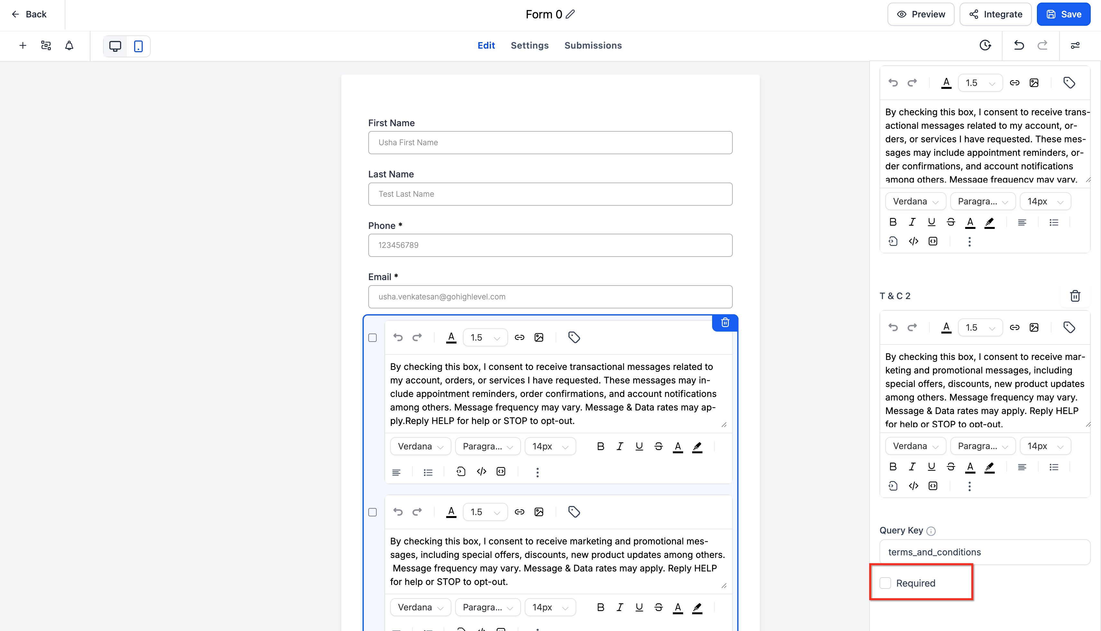Tick the transactional messages consent checkbox
Image resolution: width=1101 pixels, height=631 pixels.
click(372, 338)
